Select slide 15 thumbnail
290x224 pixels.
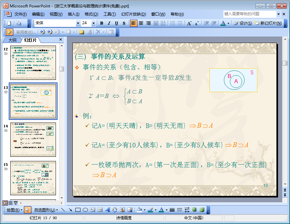click(x=33, y=178)
